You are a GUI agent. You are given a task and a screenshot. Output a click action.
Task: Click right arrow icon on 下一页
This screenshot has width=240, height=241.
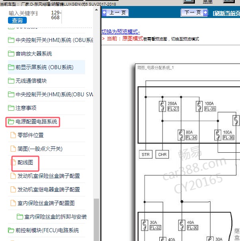point(205,13)
